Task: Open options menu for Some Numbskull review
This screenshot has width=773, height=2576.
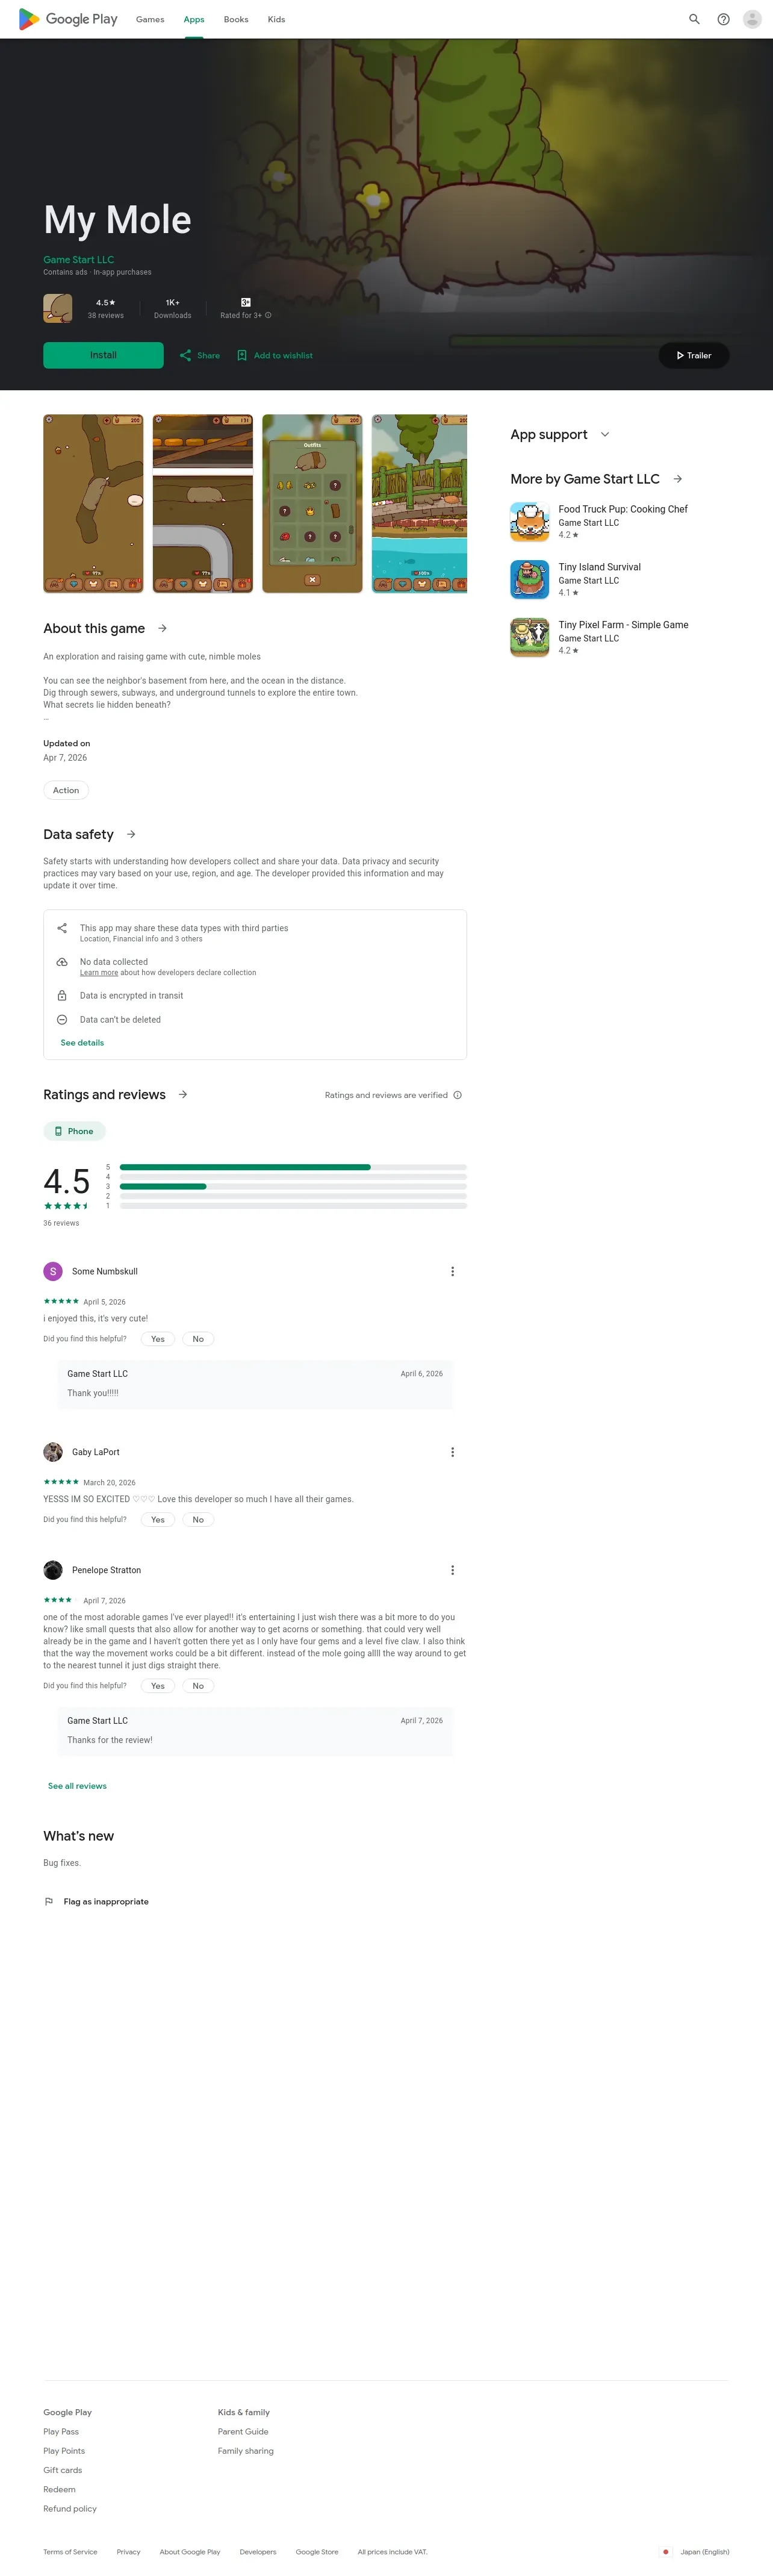Action: pos(452,1271)
